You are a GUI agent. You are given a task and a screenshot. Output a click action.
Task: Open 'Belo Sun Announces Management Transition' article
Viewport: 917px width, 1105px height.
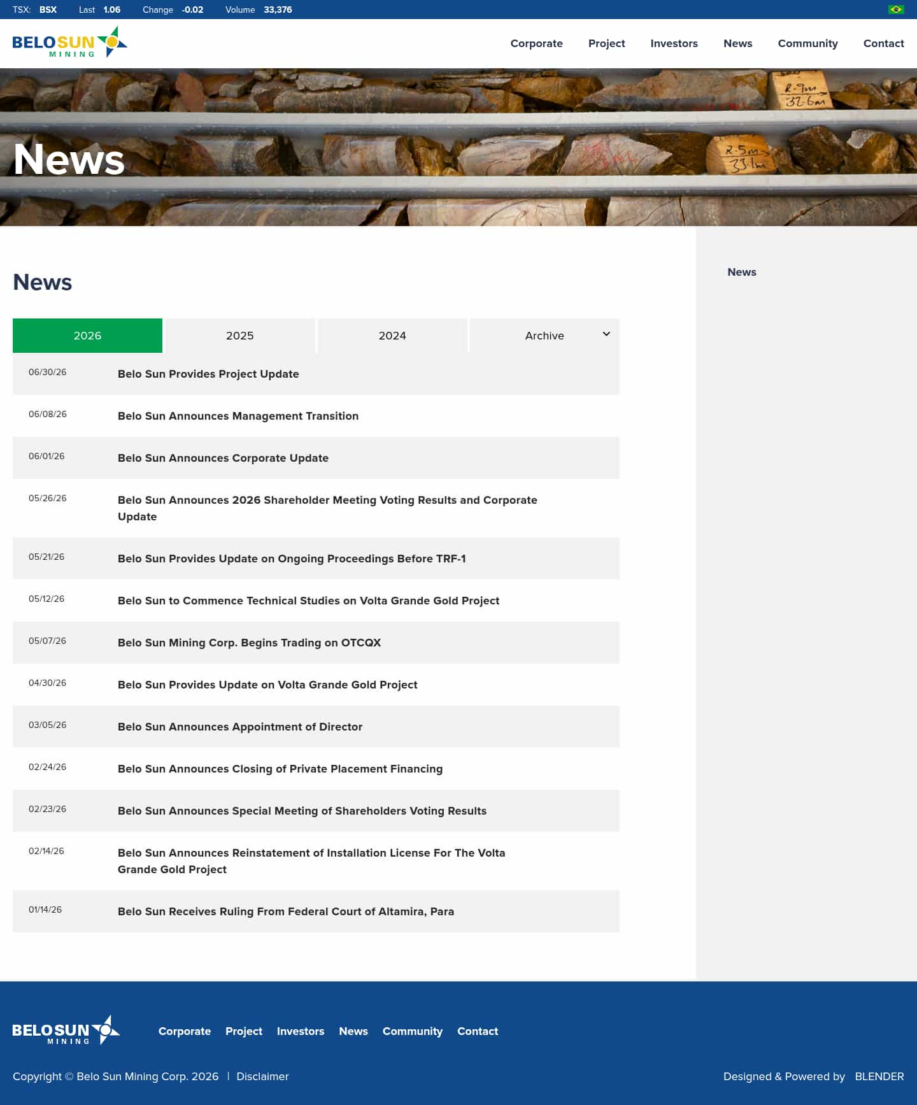[238, 416]
